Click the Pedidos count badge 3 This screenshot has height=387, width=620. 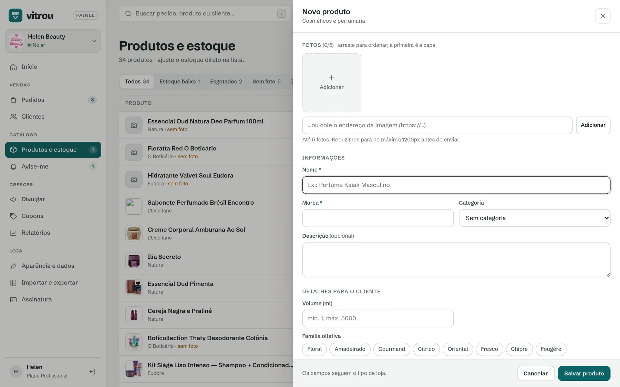(92, 100)
